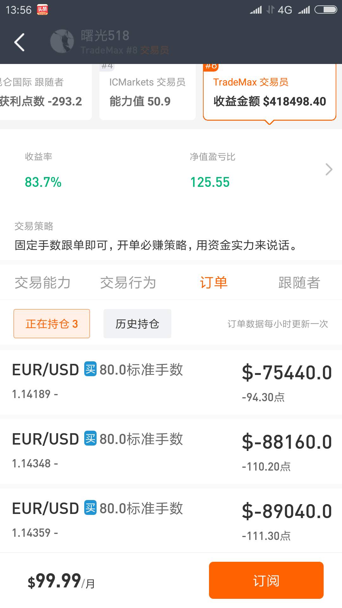Tap the 买 badge on the 1.14359 order
This screenshot has width=342, height=608.
(x=90, y=508)
